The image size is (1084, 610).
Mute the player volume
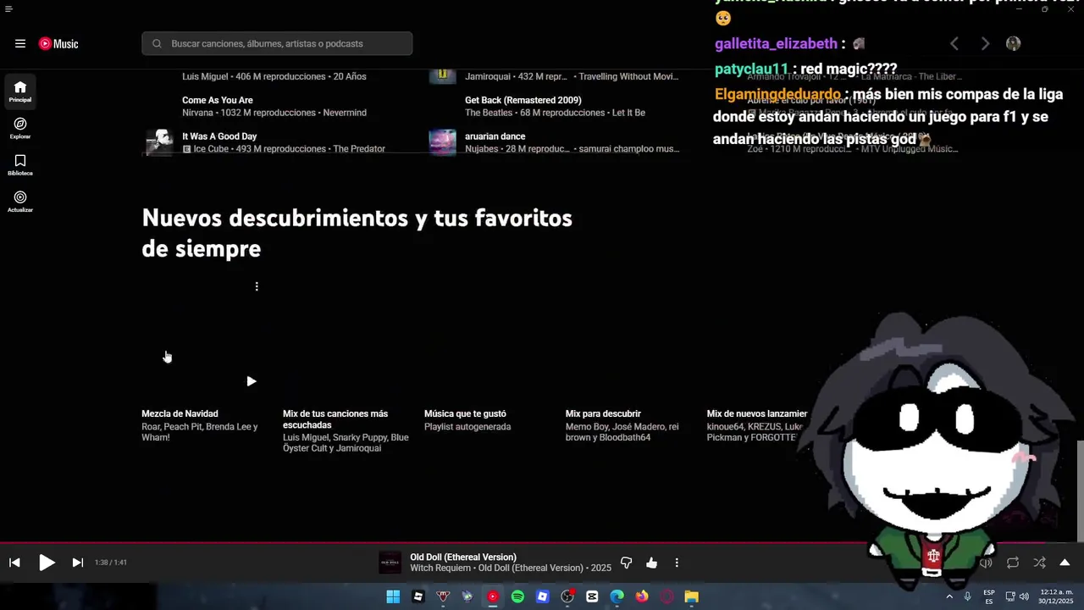click(x=986, y=563)
